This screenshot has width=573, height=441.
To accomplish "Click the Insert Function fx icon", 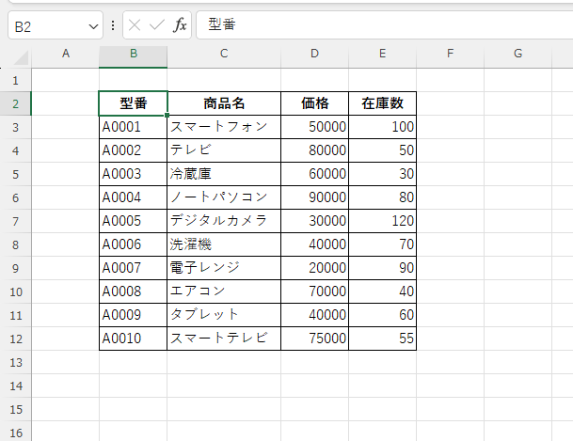I will pyautogui.click(x=180, y=25).
